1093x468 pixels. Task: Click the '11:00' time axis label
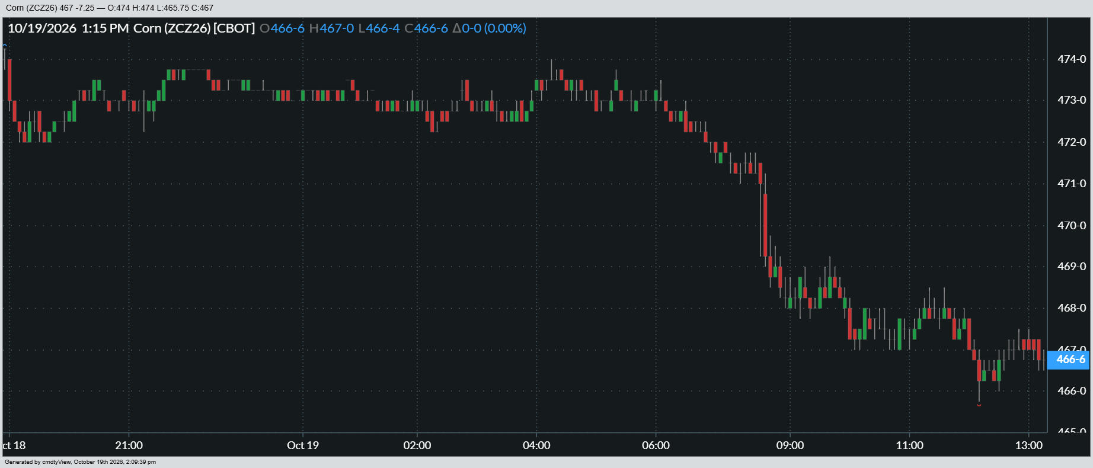click(909, 445)
